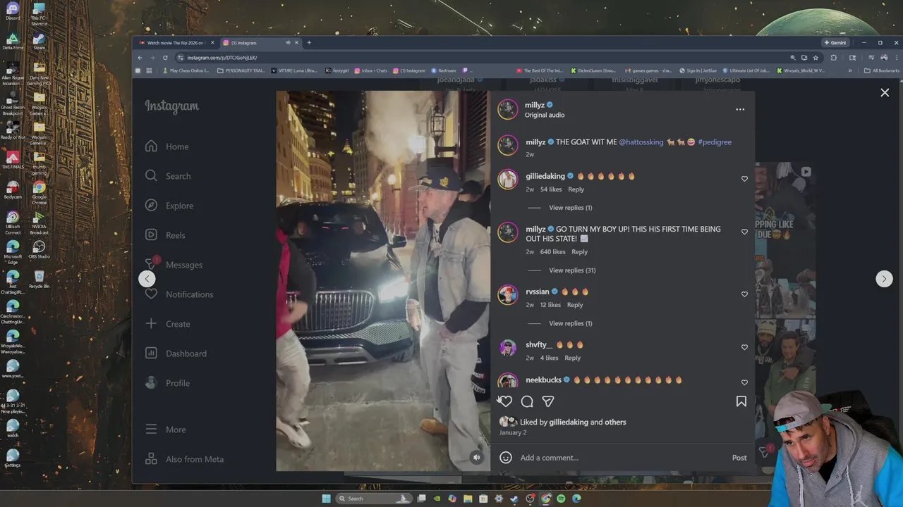Image resolution: width=903 pixels, height=507 pixels.
Task: Open the #pedigree hashtag
Action: click(x=715, y=142)
